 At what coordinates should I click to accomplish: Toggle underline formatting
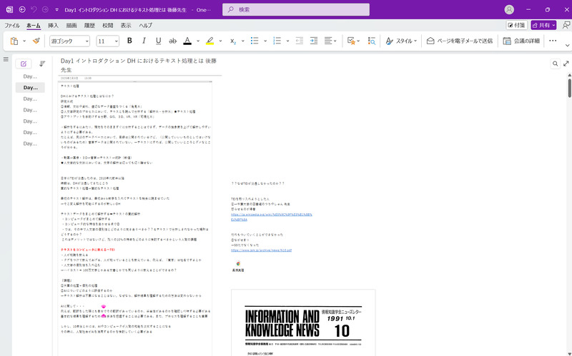158,41
